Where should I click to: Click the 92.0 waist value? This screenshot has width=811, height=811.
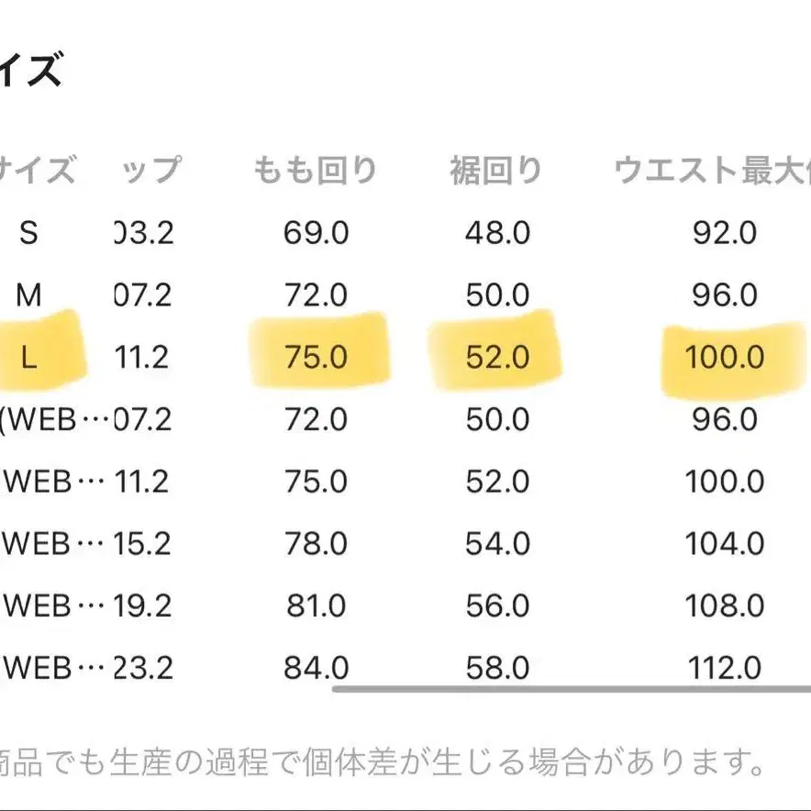click(725, 233)
